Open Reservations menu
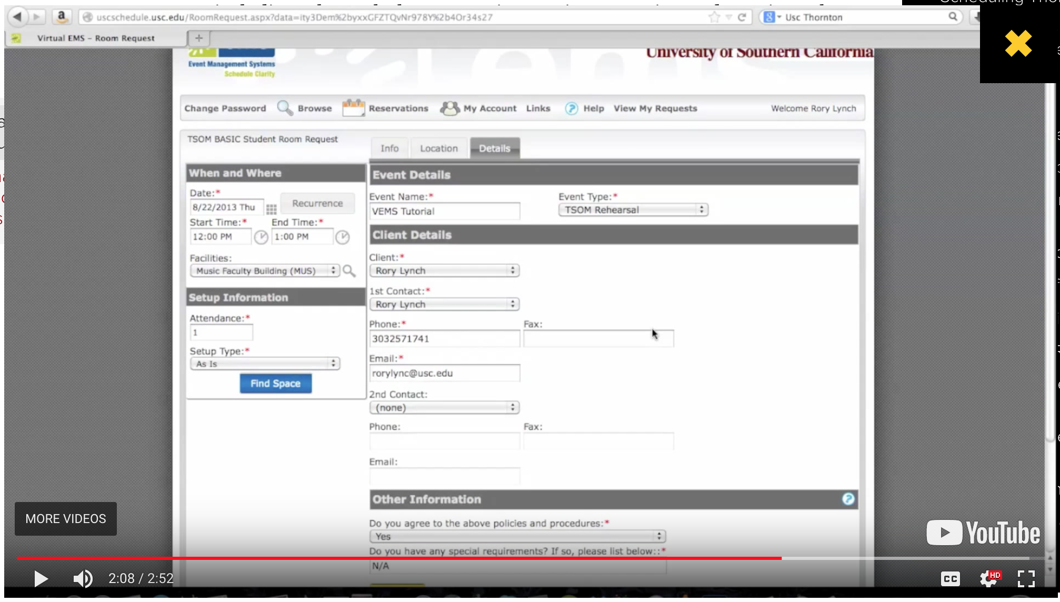This screenshot has width=1060, height=602. coord(398,108)
